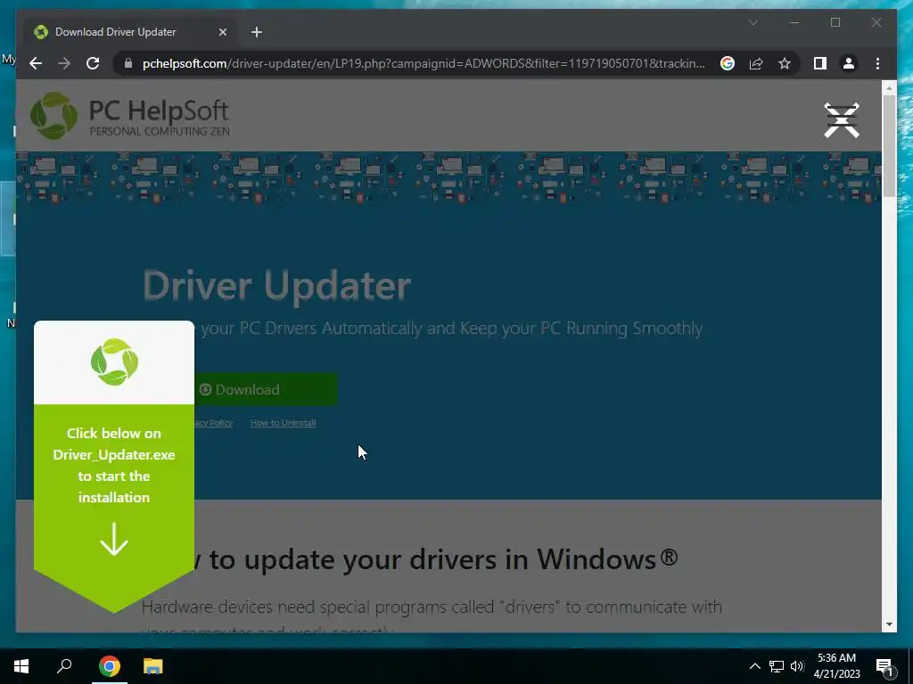
Task: Open the taskbar search icon
Action: (x=64, y=666)
